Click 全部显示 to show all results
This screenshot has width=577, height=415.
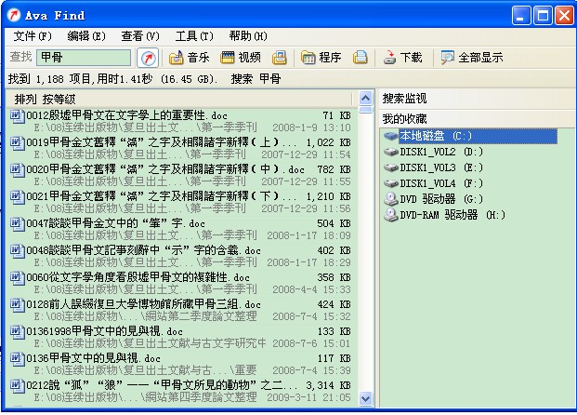point(471,58)
